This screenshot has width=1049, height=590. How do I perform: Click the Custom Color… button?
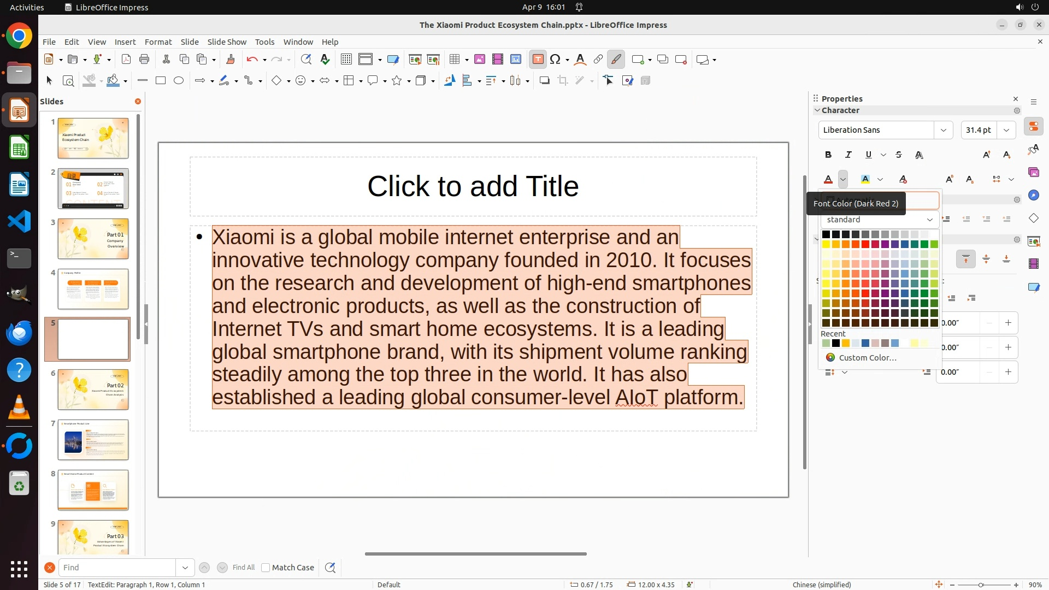867,358
